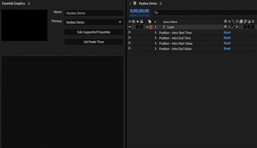Image resolution: width=257 pixels, height=148 pixels.
Task: Click the black poster frame thumbnail
Action: [x=24, y=25]
